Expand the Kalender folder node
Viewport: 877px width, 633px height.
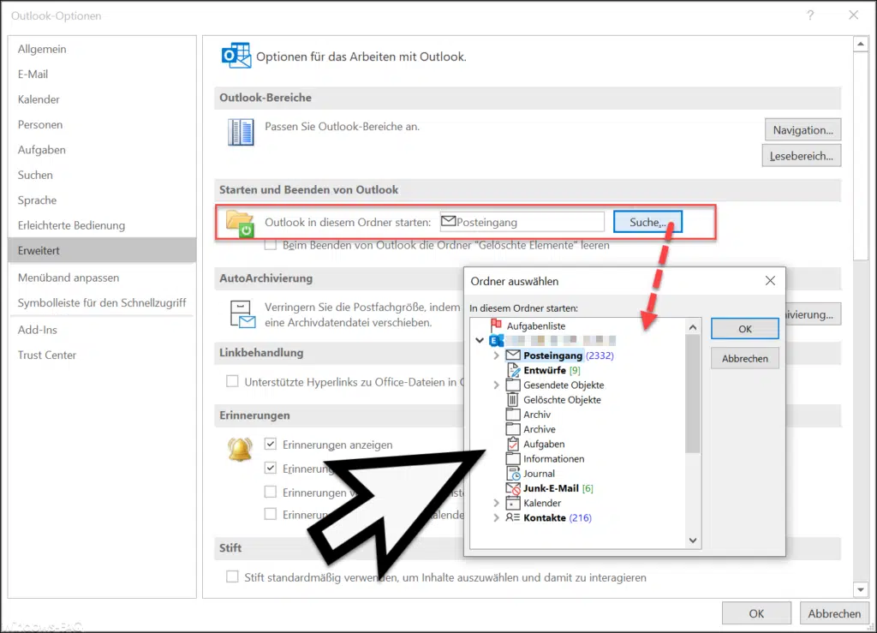[x=496, y=503]
